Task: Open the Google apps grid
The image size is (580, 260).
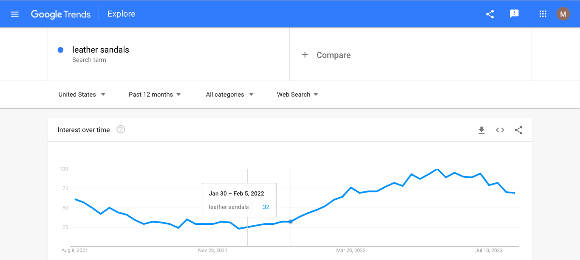Action: coord(543,14)
